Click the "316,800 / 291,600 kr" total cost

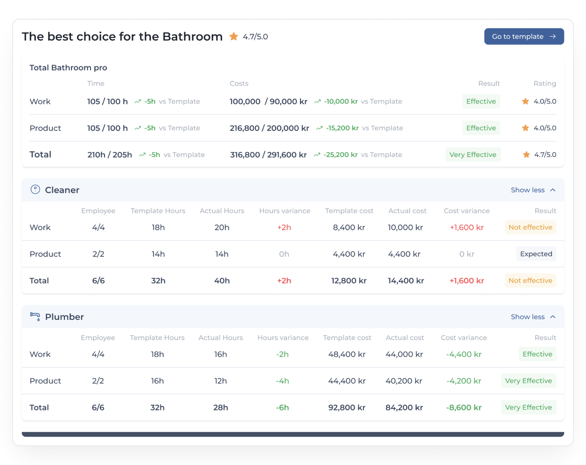click(x=268, y=155)
